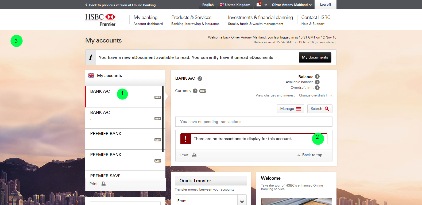Click the Available balance info icon
Image resolution: width=422 pixels, height=205 pixels.
tap(317, 82)
